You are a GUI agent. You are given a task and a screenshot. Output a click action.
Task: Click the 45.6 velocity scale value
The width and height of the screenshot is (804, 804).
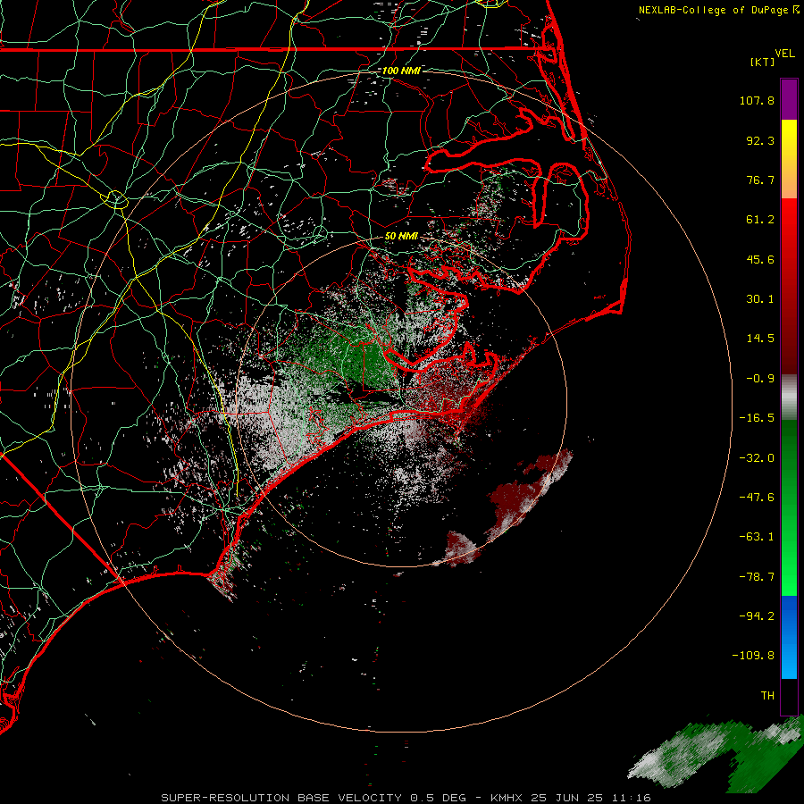tap(760, 259)
